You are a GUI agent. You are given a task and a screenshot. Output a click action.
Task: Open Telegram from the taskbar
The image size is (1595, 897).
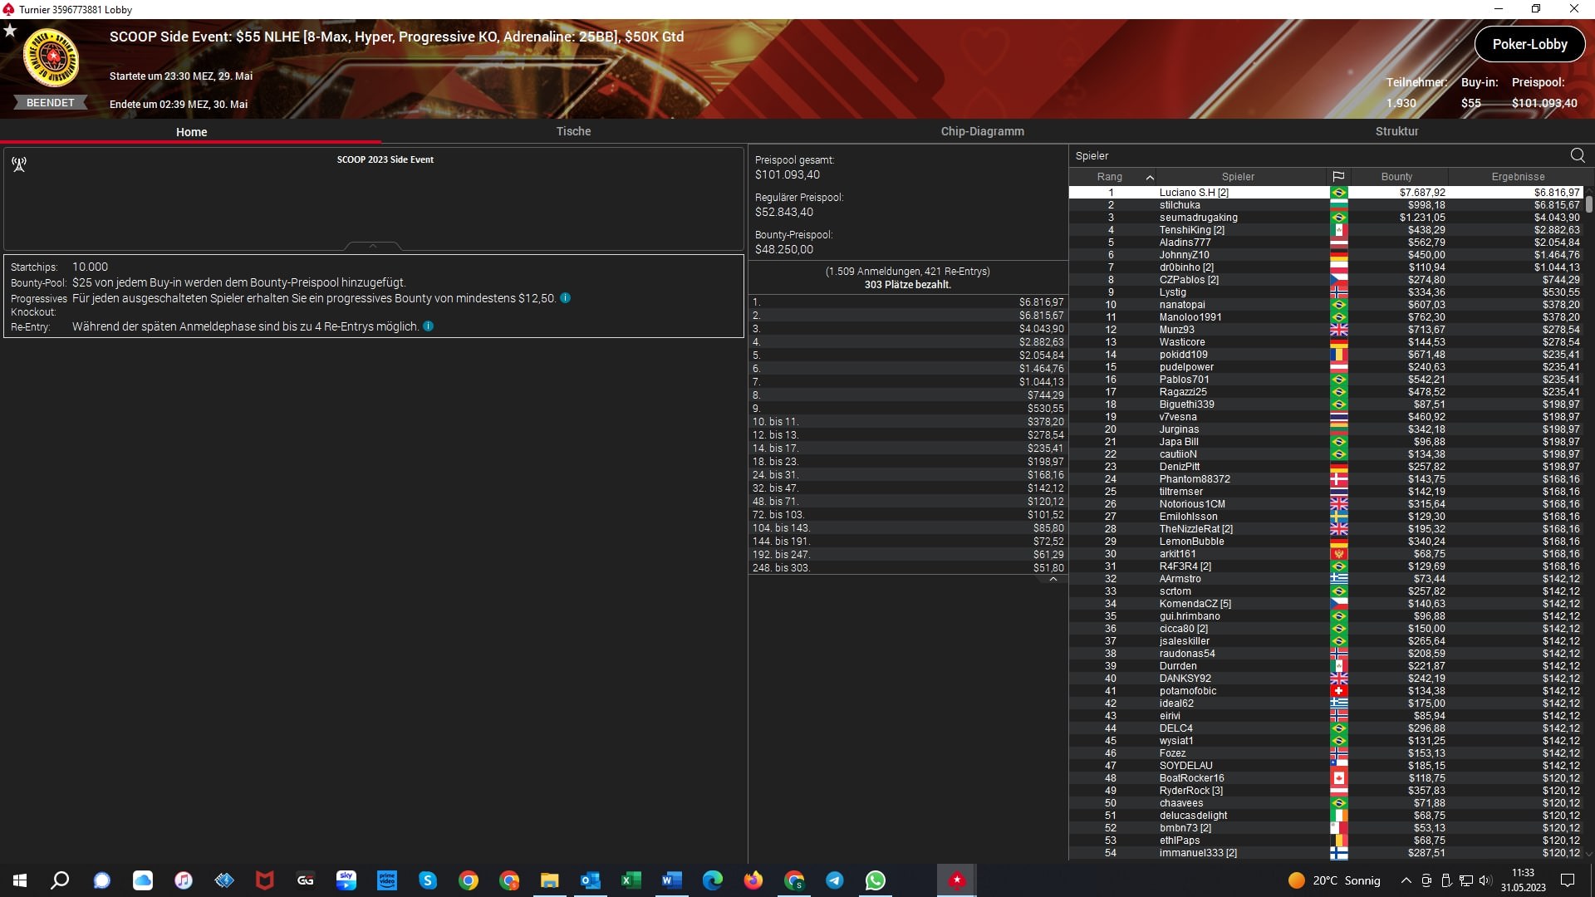(x=835, y=880)
